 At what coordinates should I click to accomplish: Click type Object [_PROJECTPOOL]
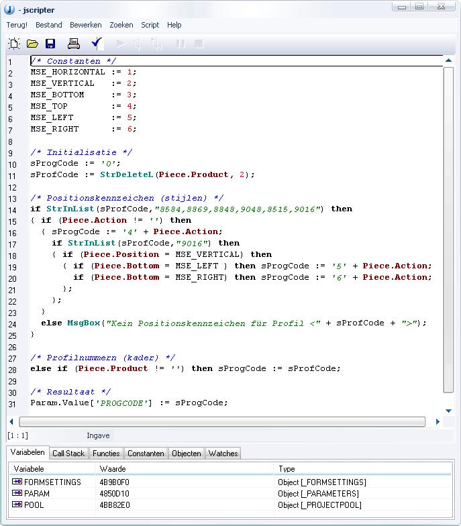(x=319, y=505)
